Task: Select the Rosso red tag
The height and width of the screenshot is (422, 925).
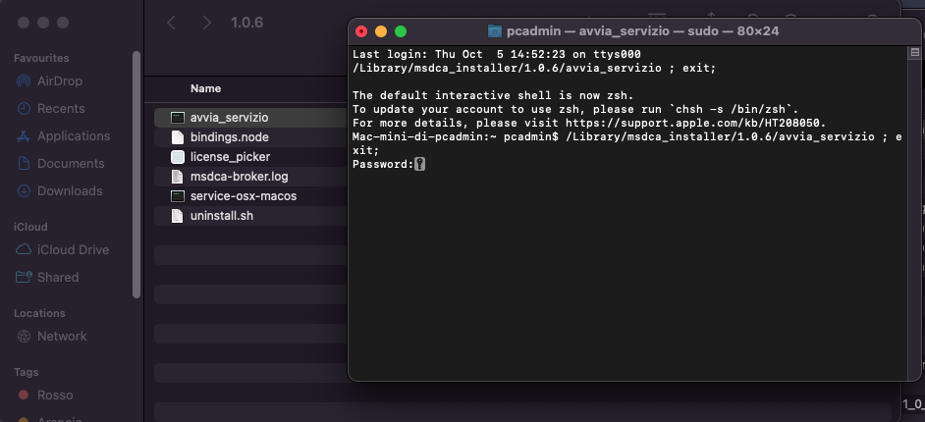Action: point(45,395)
